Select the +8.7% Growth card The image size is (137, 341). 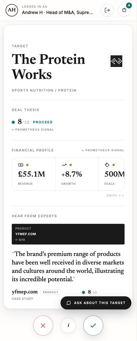click(77, 174)
